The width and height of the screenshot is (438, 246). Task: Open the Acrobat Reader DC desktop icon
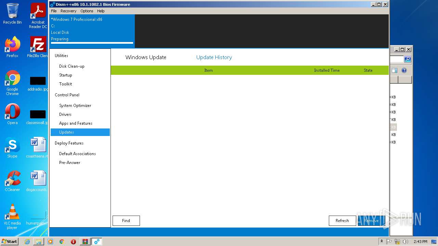[38, 16]
